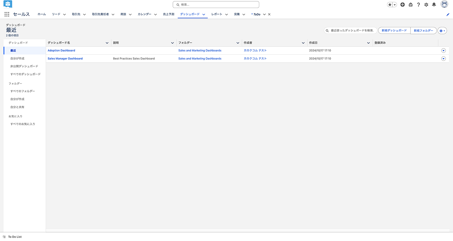
Task: Open the レポート tab
Action: click(217, 14)
